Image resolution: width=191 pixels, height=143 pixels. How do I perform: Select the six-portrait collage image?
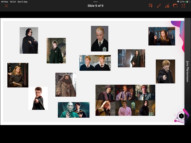click(x=125, y=100)
